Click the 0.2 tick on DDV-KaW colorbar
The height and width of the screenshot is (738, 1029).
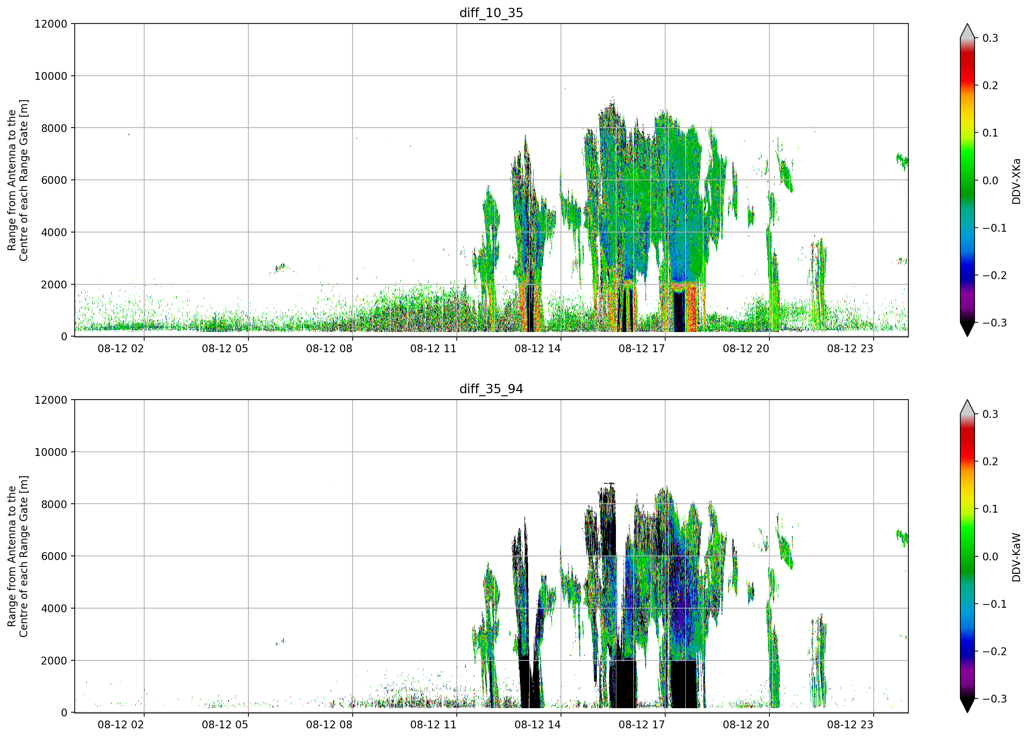pos(990,462)
